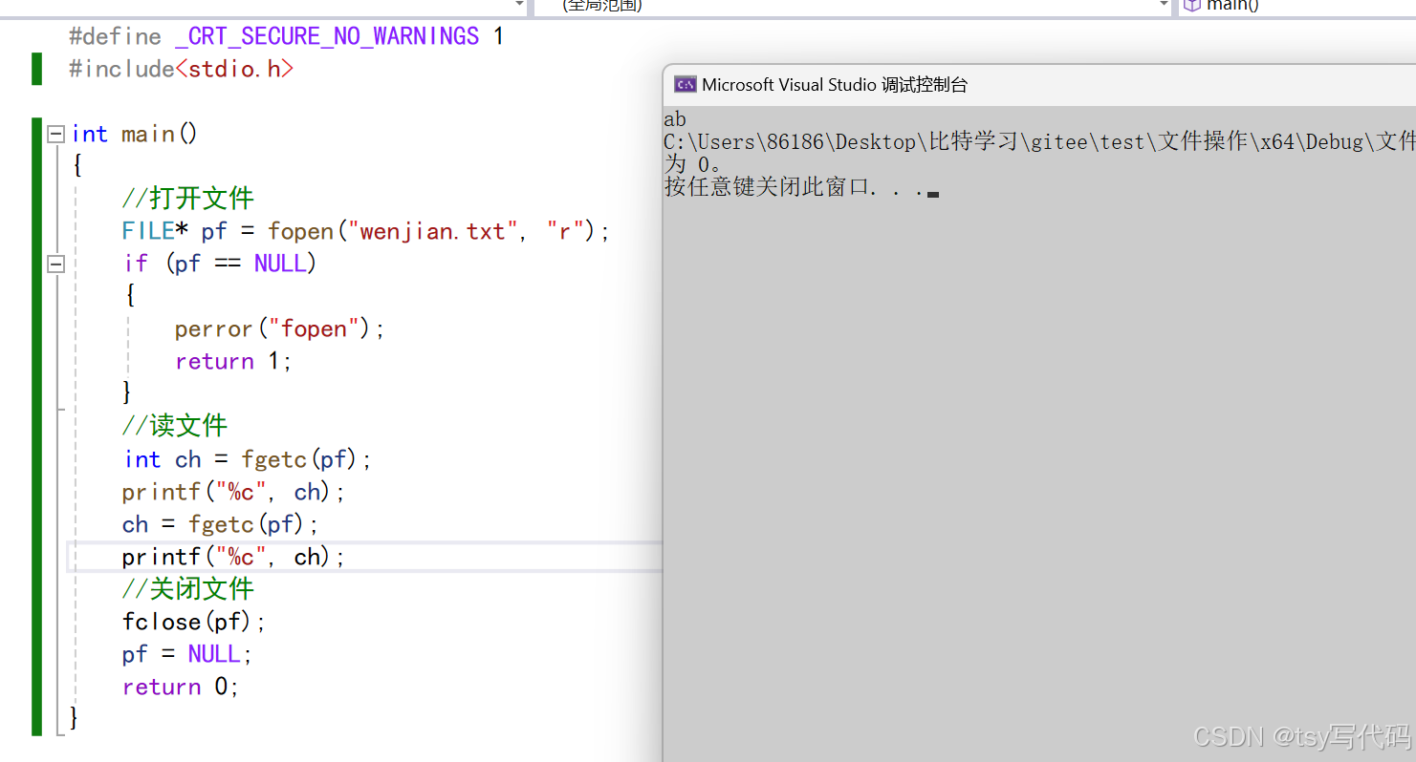Click the //关闭文件 comment
This screenshot has height=762, width=1416.
click(x=187, y=589)
